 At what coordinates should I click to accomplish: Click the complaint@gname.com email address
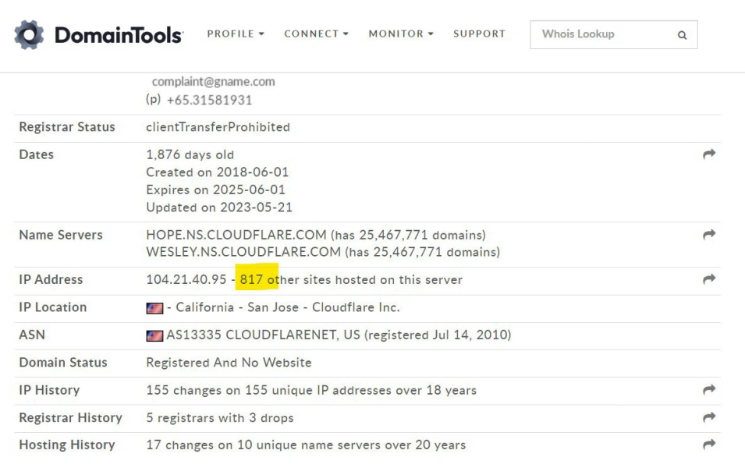tap(213, 82)
